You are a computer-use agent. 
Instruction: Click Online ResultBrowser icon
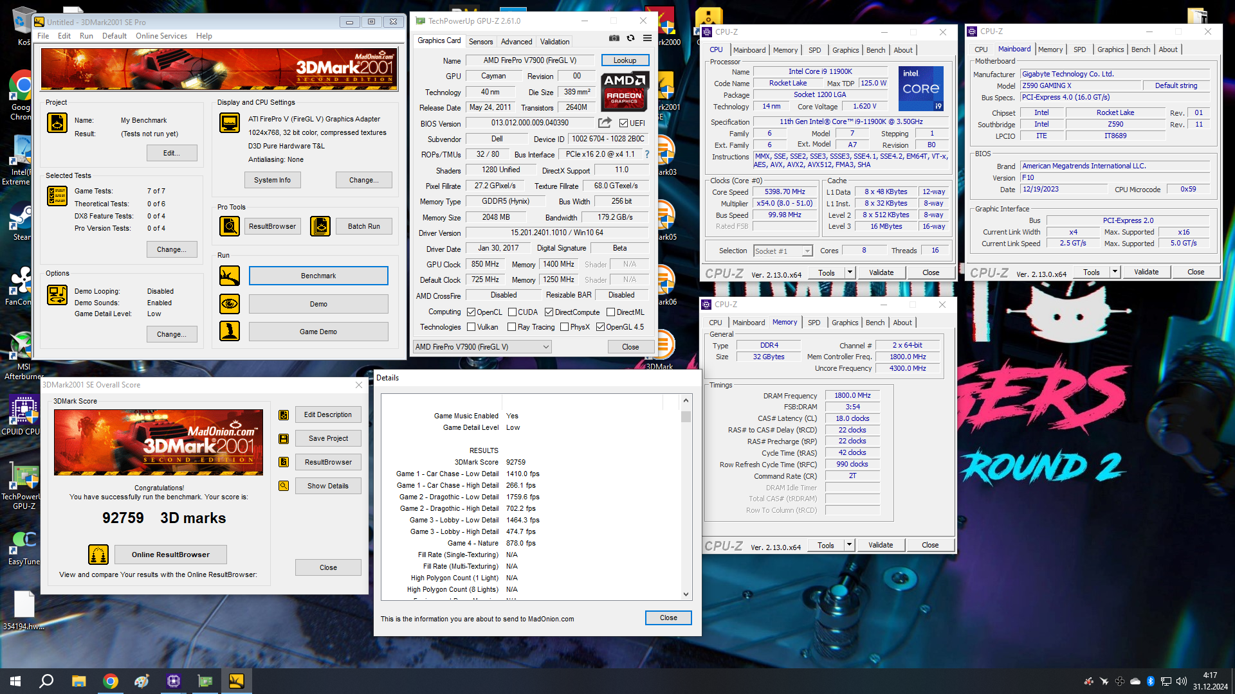pos(98,555)
